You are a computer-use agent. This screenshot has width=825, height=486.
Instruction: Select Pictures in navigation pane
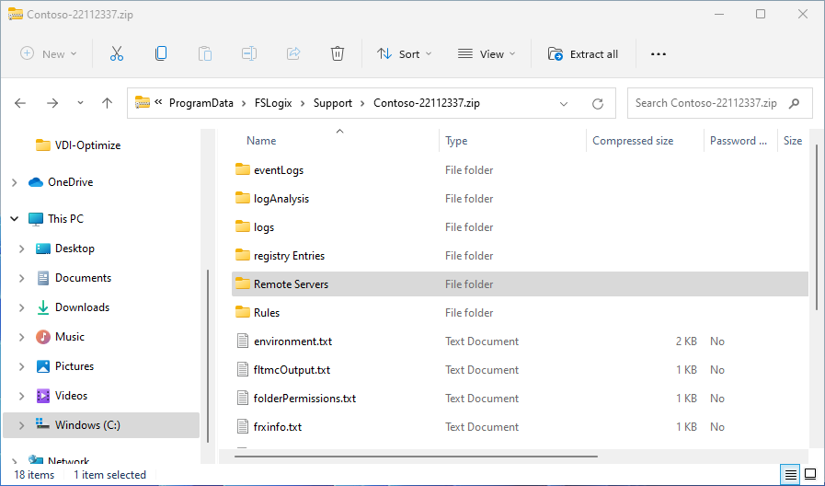(x=64, y=366)
